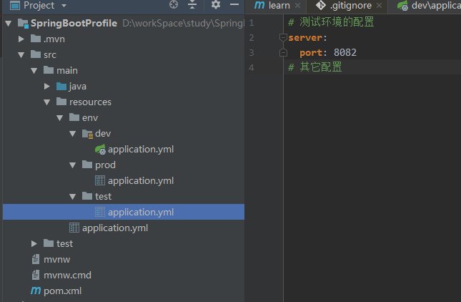This screenshot has width=461, height=302.
Task: Click the '# 测试环境的配置' comment
Action: [x=331, y=22]
